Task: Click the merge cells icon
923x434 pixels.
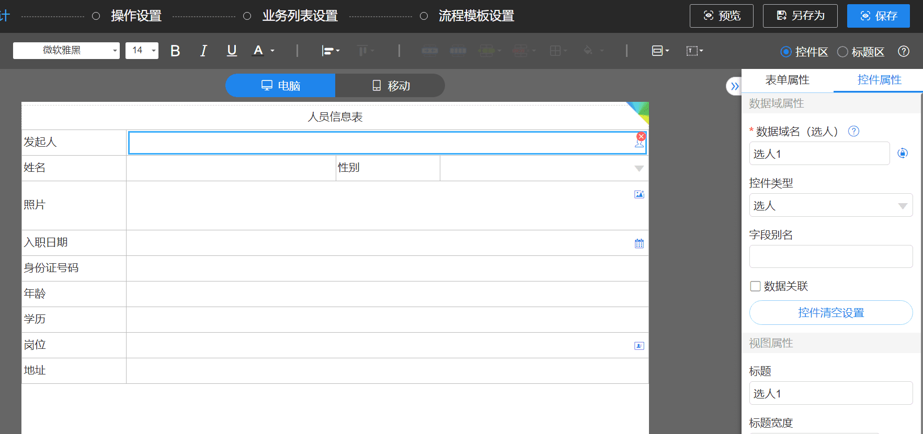Action: point(430,51)
